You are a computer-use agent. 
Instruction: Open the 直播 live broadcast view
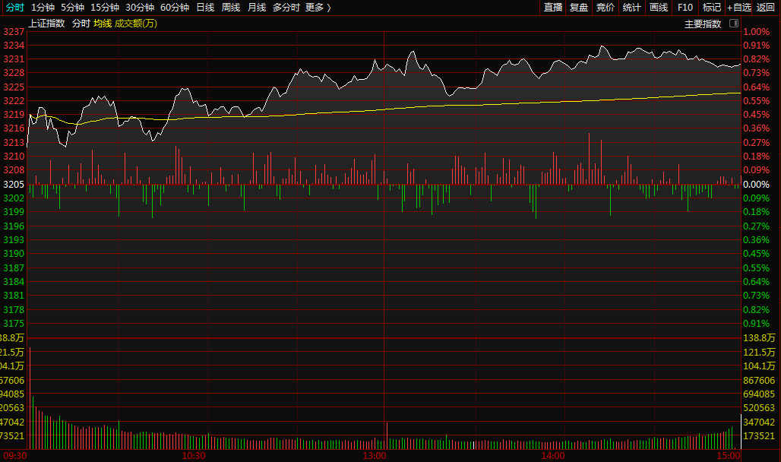point(553,7)
